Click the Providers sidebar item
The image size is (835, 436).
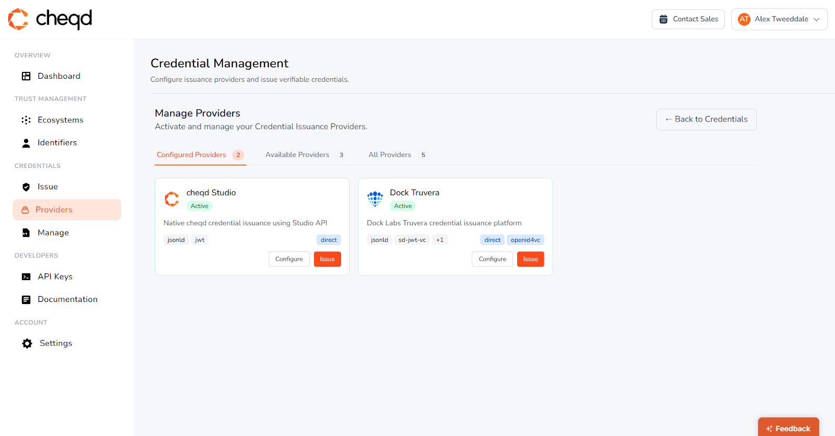tap(67, 210)
